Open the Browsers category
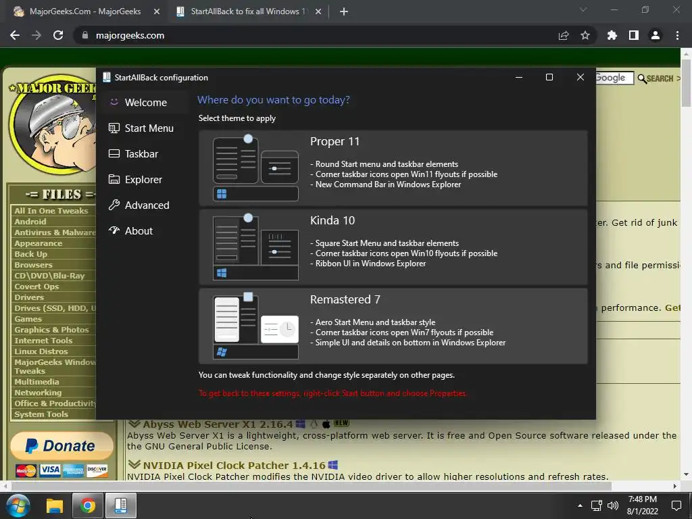Screen dimensions: 692x519 pos(33,265)
